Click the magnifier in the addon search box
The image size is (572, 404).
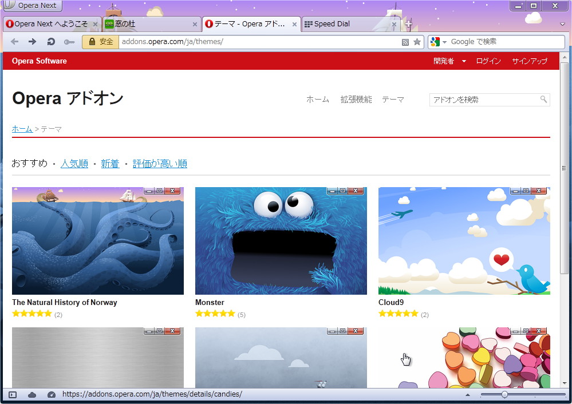click(543, 100)
